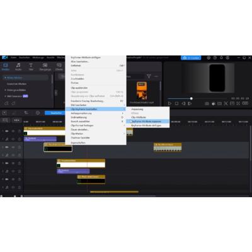The width and height of the screenshot is (252, 252).
Task: Open the Audio room tab
Action: click(x=18, y=67)
